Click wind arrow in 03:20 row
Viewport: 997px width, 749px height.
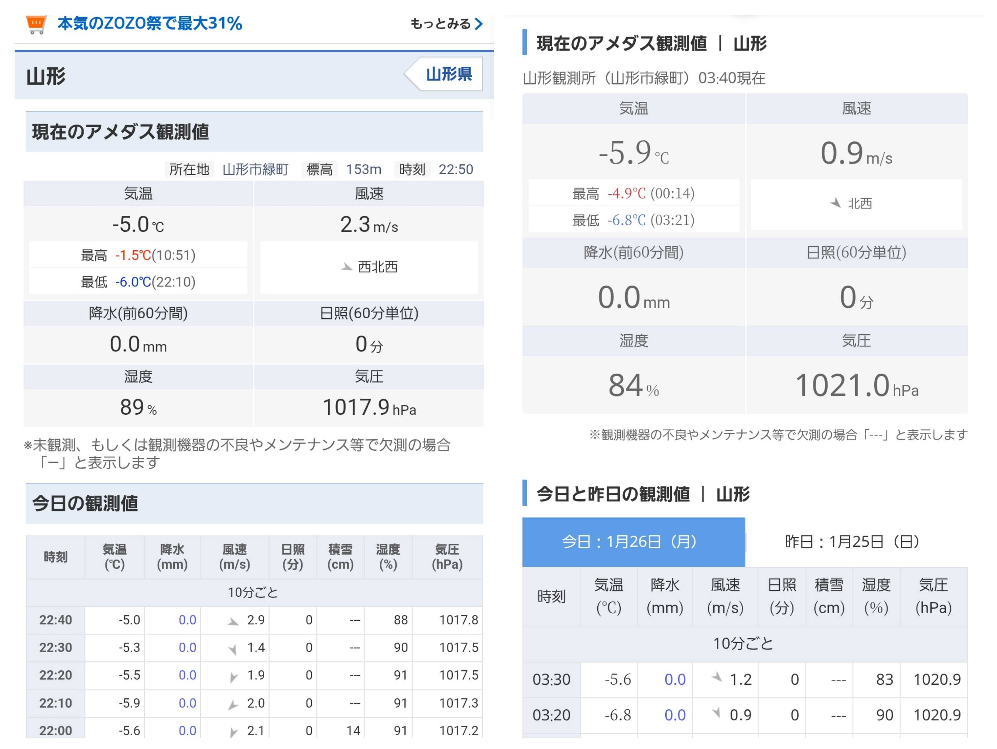(x=716, y=712)
